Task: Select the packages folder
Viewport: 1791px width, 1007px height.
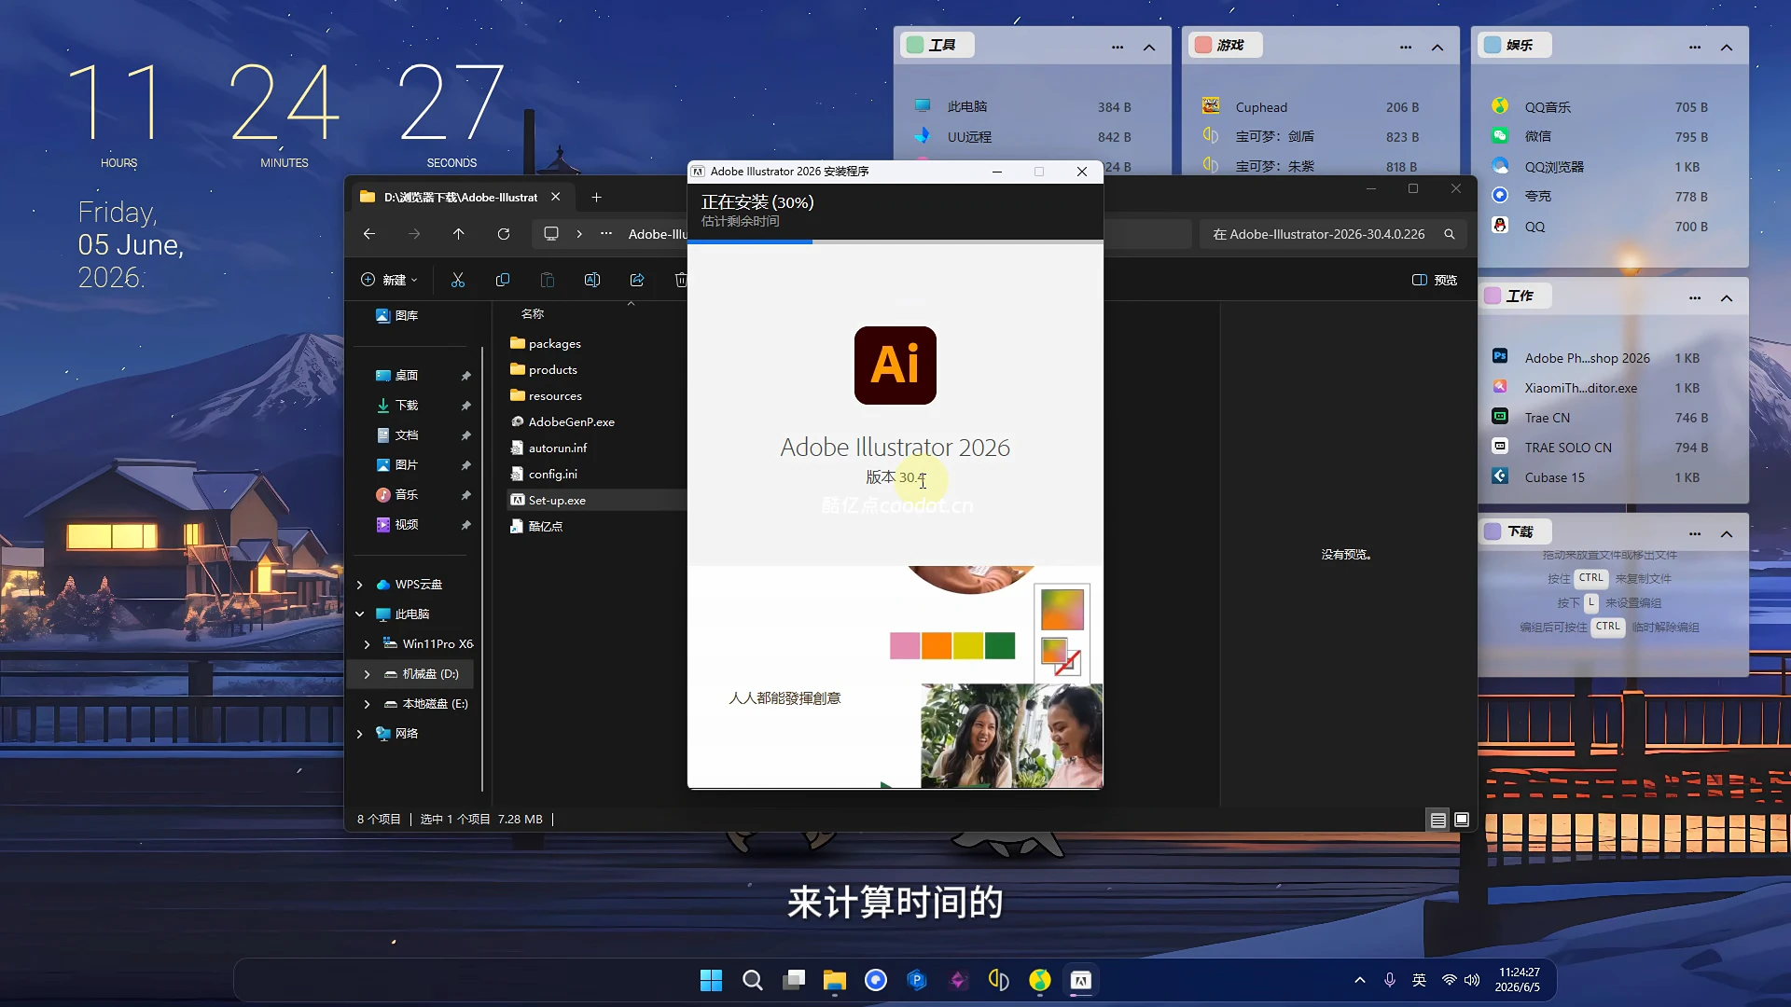Action: (555, 344)
